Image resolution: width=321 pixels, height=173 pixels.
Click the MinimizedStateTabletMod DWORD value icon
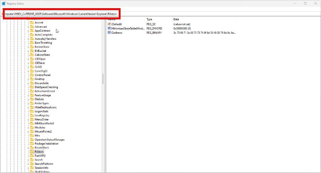109,28
